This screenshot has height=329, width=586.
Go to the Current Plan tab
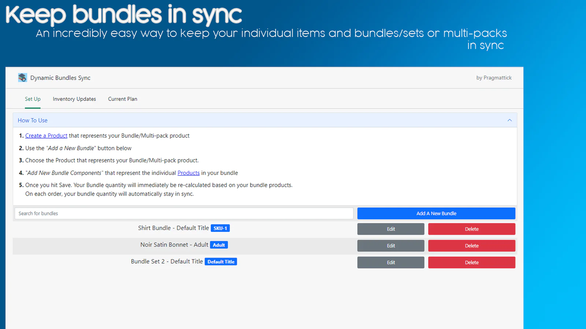(122, 99)
